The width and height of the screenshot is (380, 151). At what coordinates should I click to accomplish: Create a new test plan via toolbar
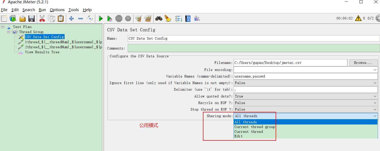(4, 18)
